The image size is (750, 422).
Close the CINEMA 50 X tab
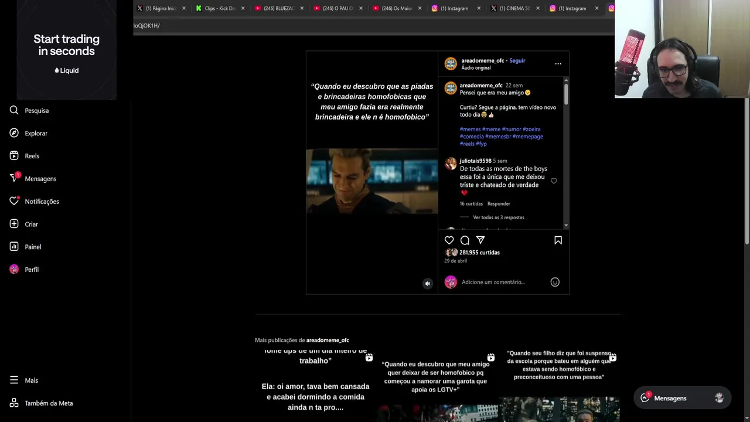point(537,8)
